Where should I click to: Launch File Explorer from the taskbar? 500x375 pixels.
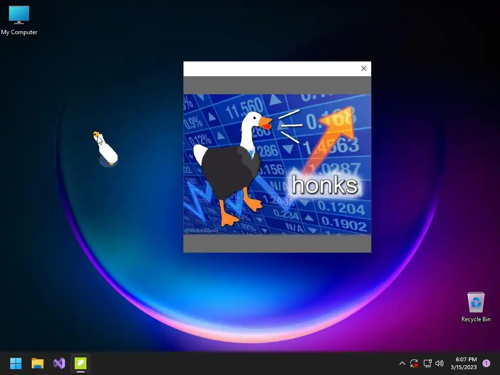(38, 363)
